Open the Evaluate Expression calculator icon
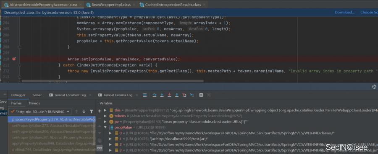Viewport: 378px width, 154px height. pyautogui.click(x=201, y=95)
